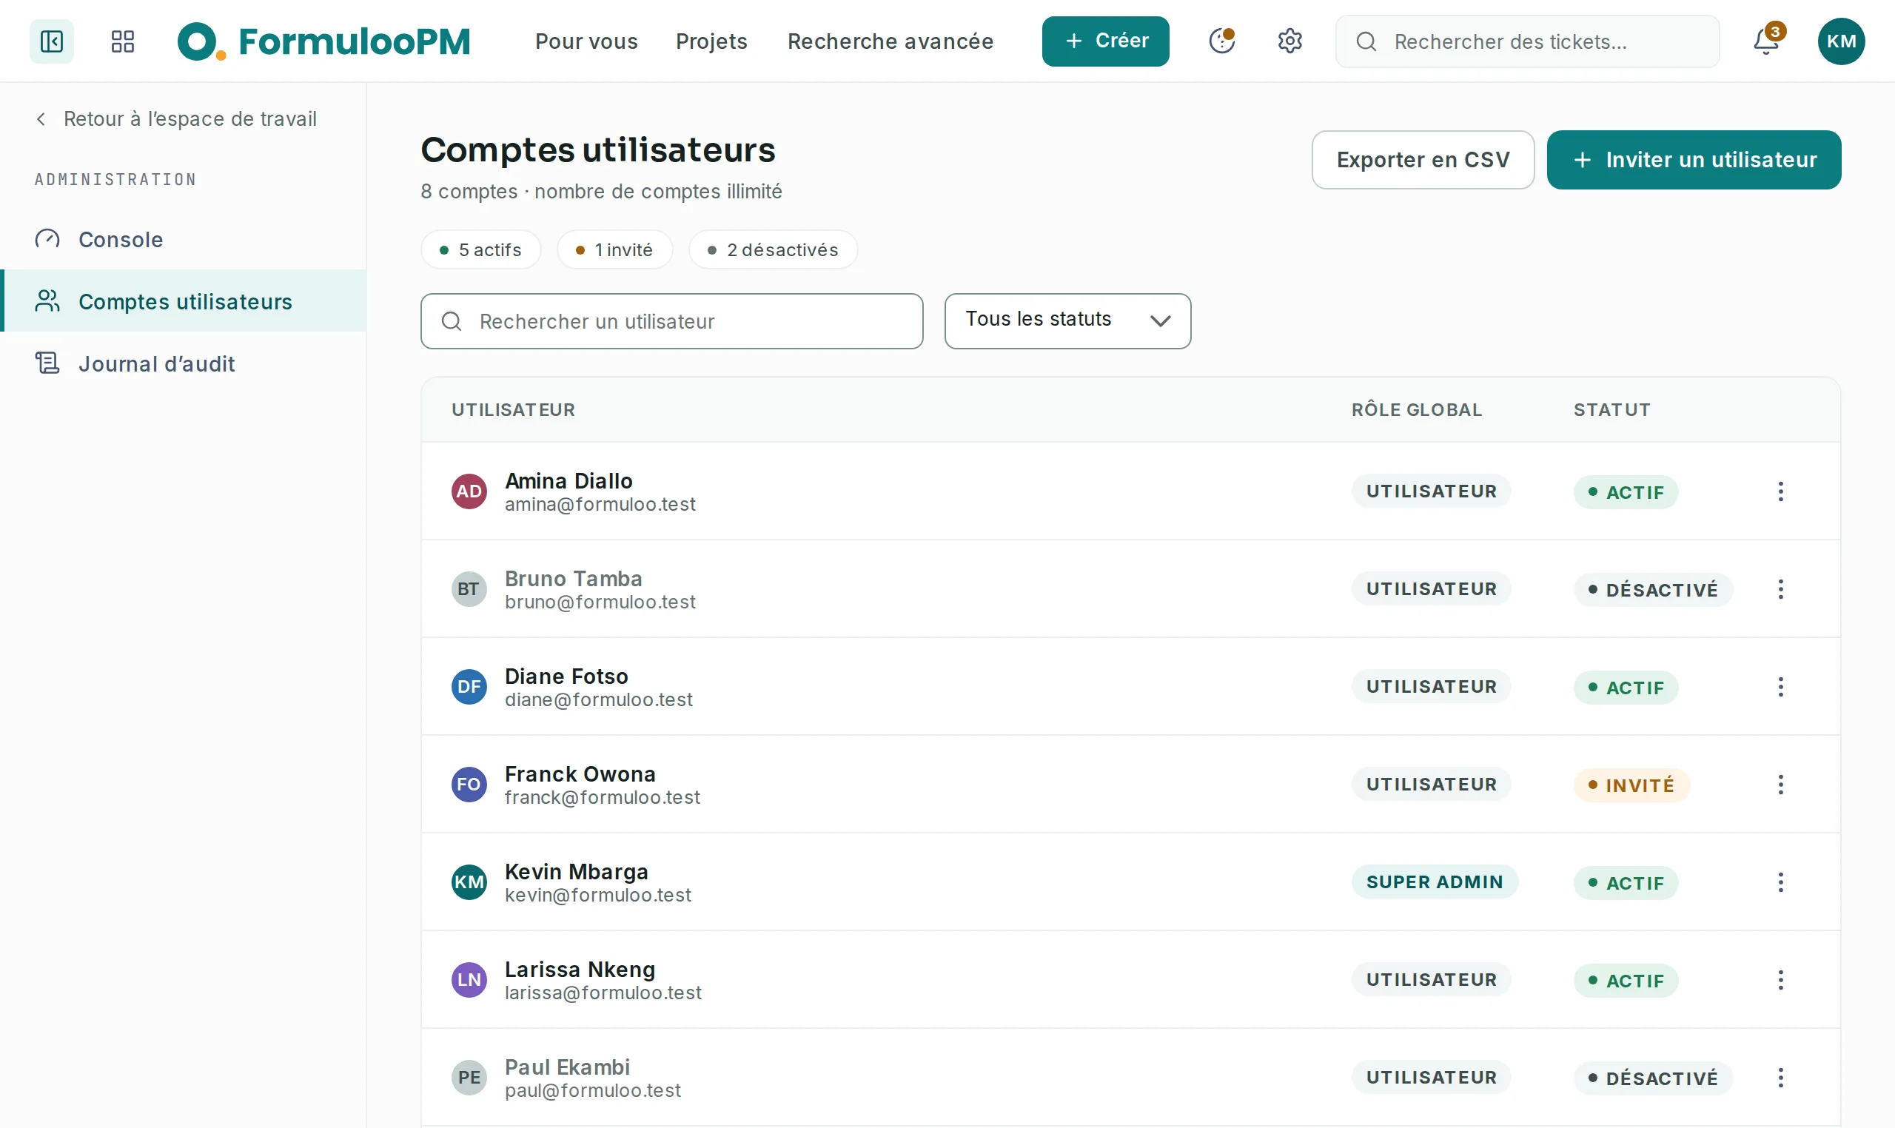The height and width of the screenshot is (1128, 1895).
Task: Open actions menu for Amina Diallo
Action: 1780,491
